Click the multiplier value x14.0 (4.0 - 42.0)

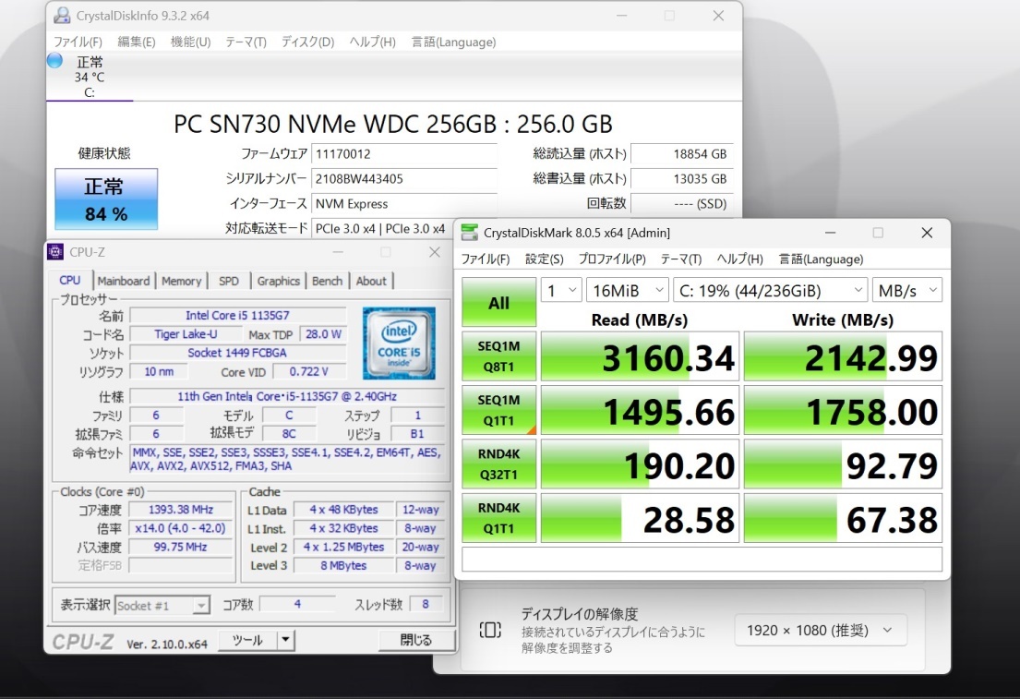tap(181, 528)
